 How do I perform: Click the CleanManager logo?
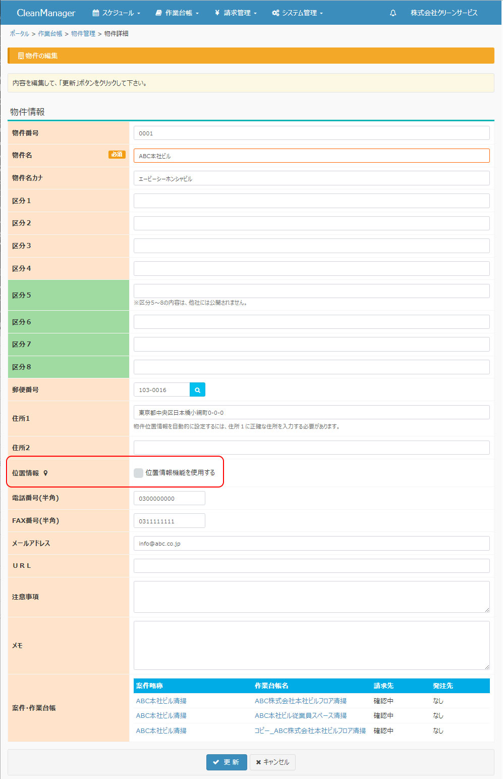pyautogui.click(x=46, y=13)
